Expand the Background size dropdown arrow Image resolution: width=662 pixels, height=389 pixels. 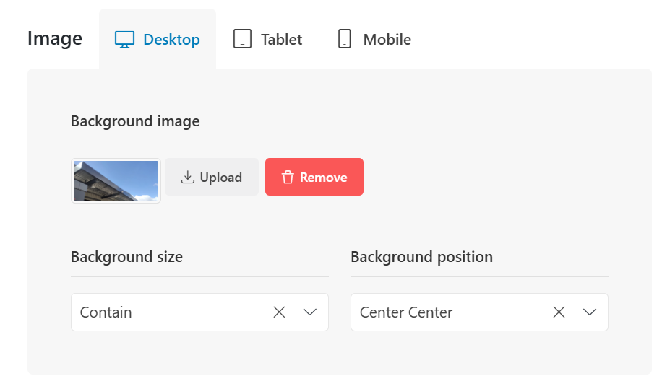(x=310, y=312)
